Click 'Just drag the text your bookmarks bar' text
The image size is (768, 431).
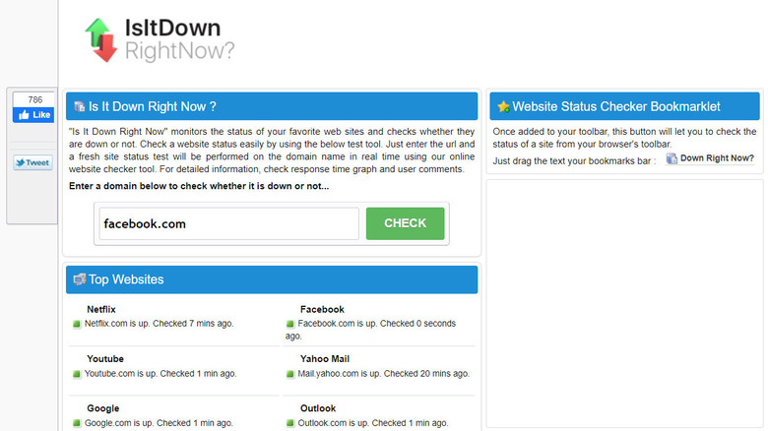(572, 161)
